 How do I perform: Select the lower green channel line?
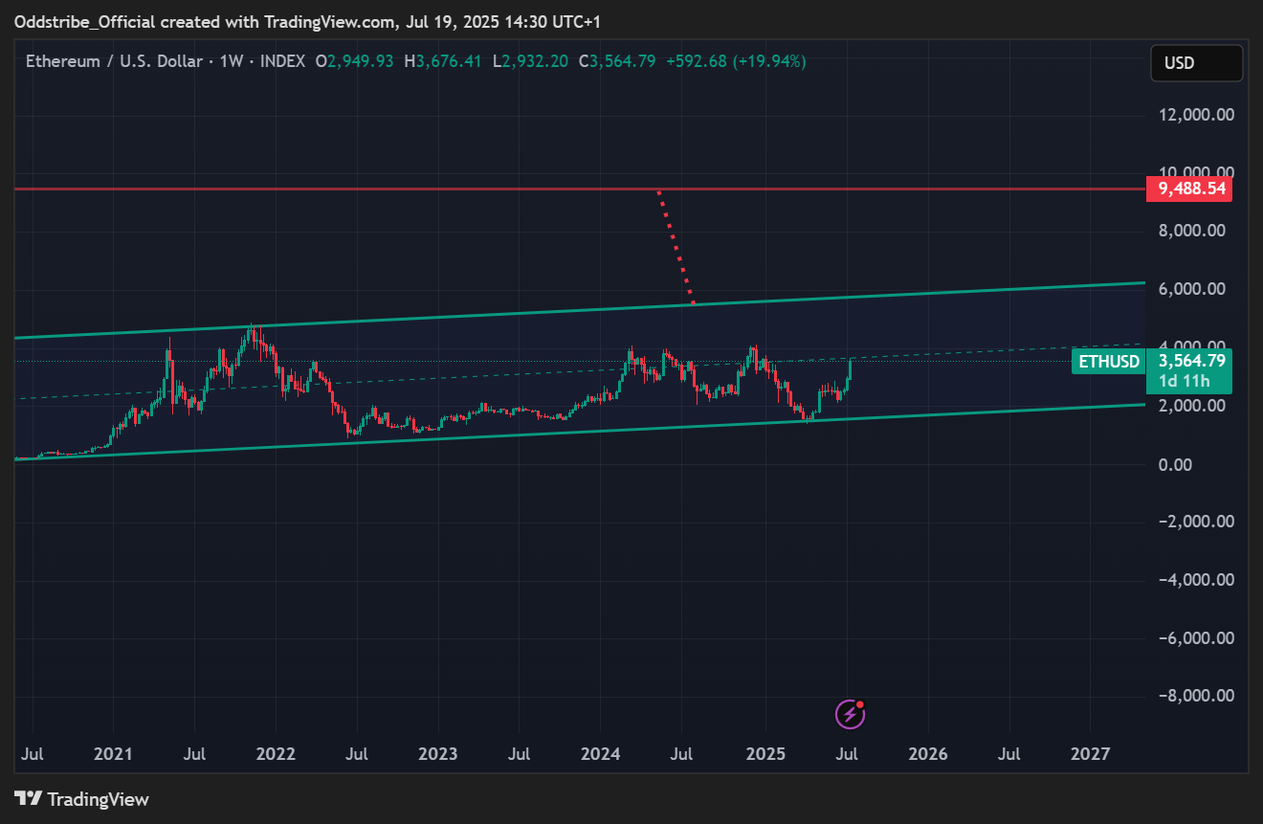point(580,432)
